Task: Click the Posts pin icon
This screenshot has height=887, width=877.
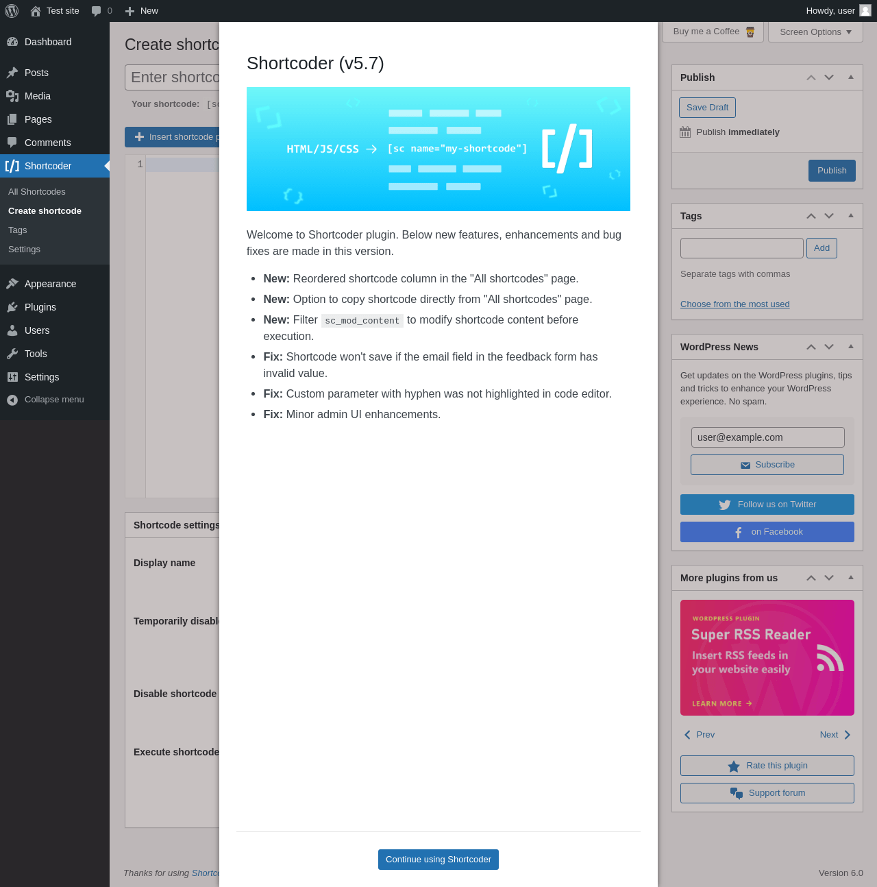Action: pos(12,73)
